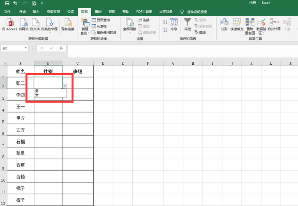Select column F header
298x206 pixels.
point(148,63)
